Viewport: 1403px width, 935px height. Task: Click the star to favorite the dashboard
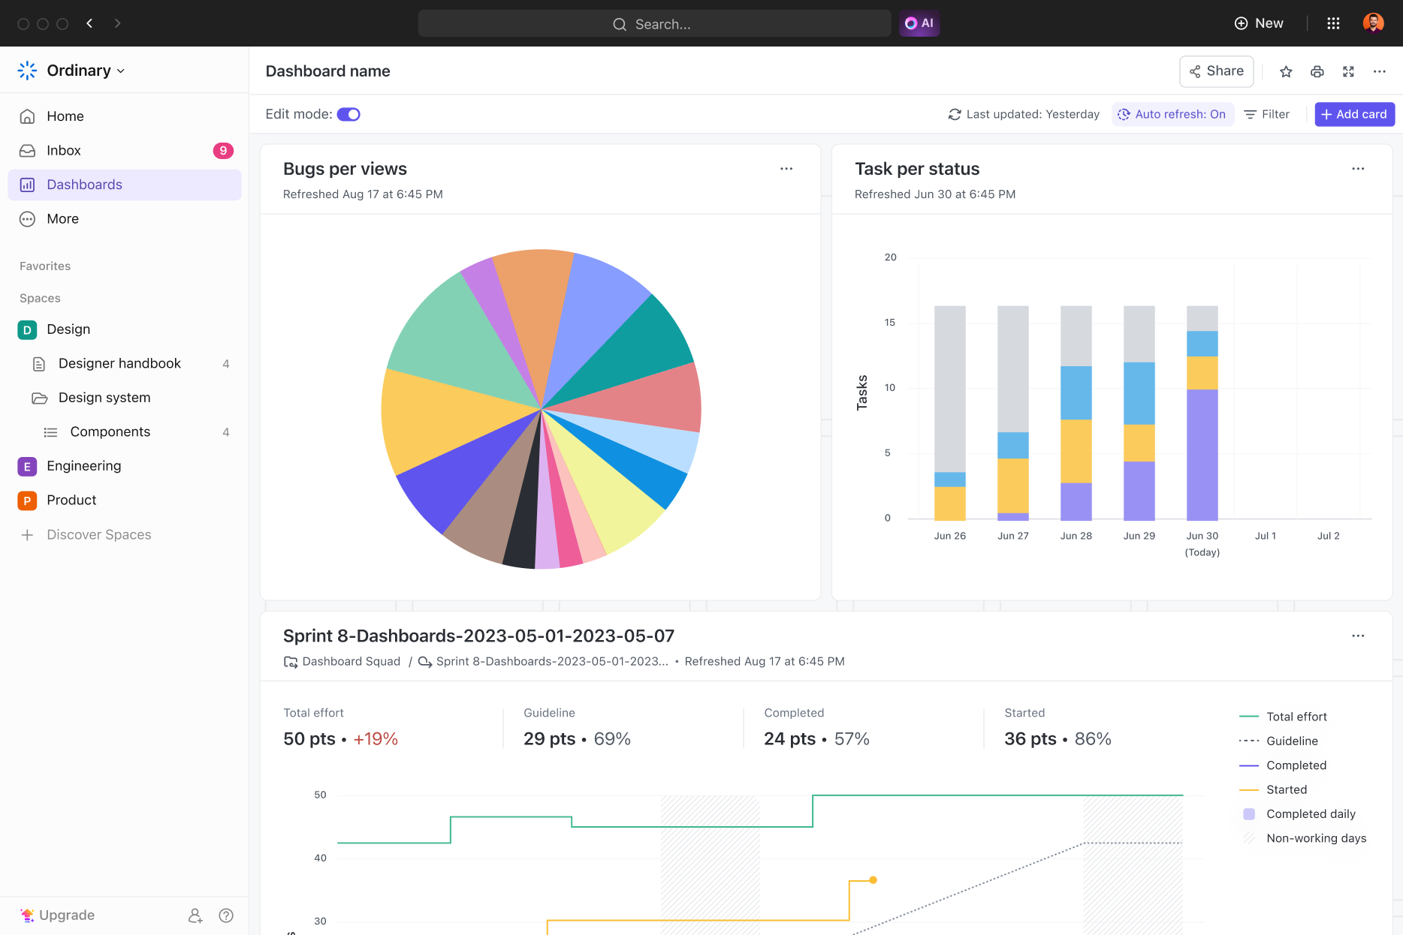click(1286, 71)
